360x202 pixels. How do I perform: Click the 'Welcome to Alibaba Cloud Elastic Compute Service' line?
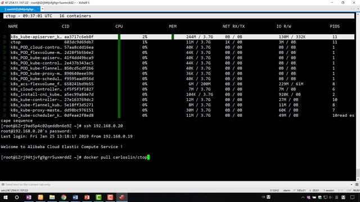point(61,147)
